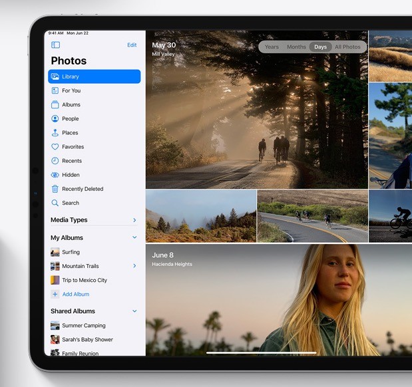The width and height of the screenshot is (412, 387).
Task: Open the winding road cyclists photo
Action: click(312, 216)
